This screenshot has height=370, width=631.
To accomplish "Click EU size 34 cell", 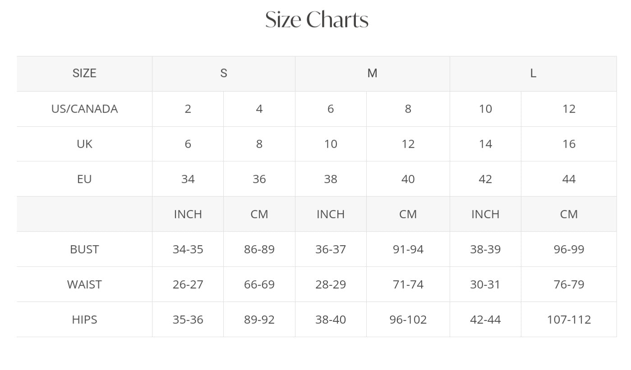I will pos(188,179).
